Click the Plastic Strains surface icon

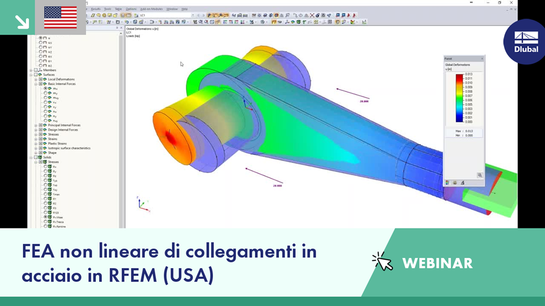point(45,143)
